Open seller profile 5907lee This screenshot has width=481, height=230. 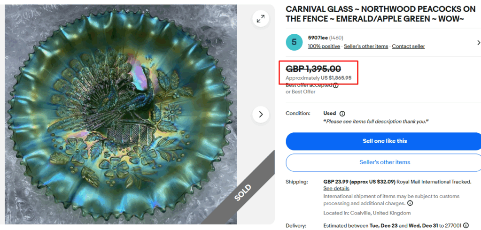tap(318, 38)
